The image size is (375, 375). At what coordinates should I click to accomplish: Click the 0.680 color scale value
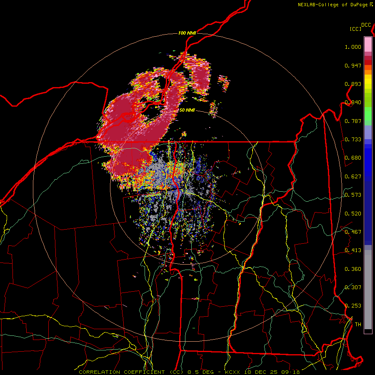353,158
